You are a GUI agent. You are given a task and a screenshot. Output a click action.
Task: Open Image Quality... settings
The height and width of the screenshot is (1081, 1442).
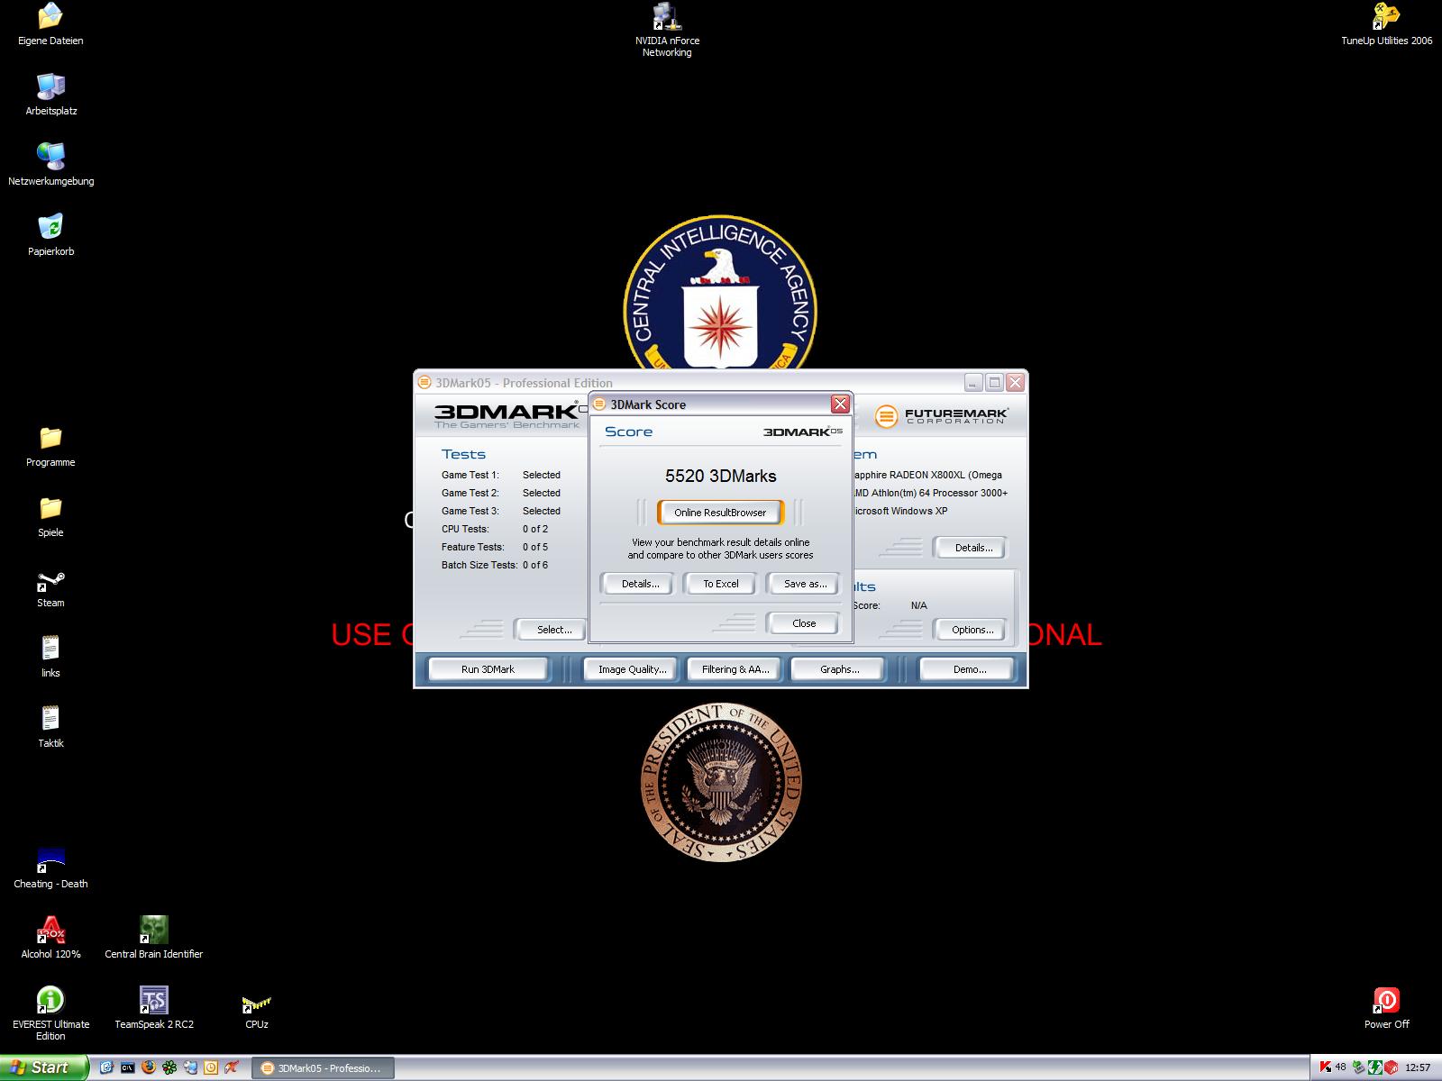tap(632, 669)
